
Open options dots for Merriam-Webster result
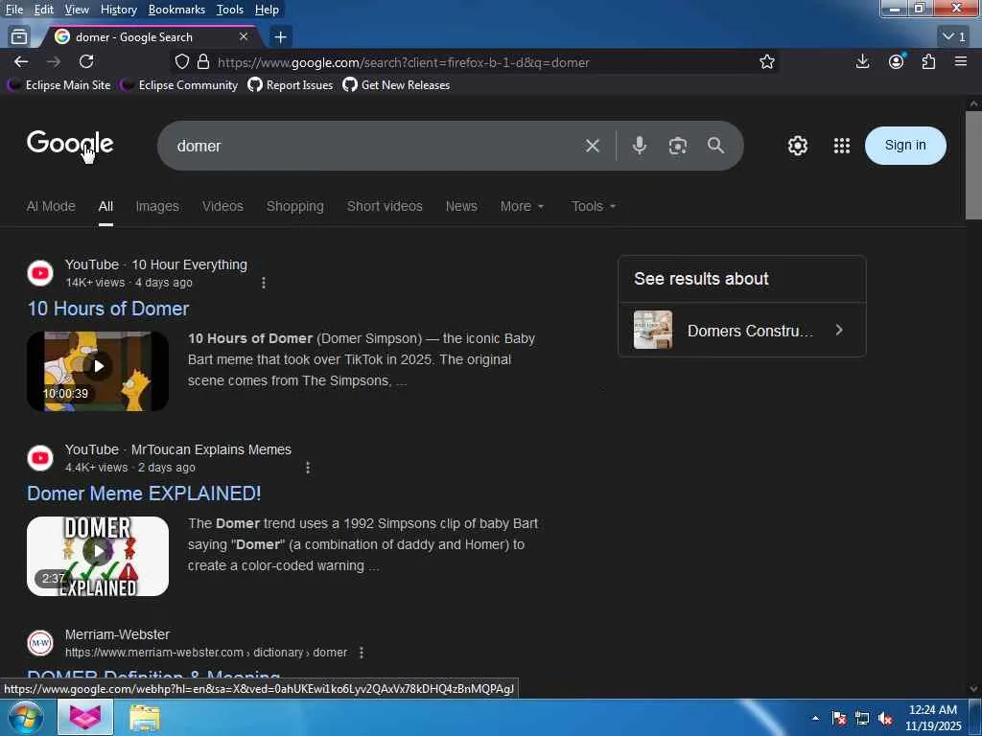pos(362,652)
